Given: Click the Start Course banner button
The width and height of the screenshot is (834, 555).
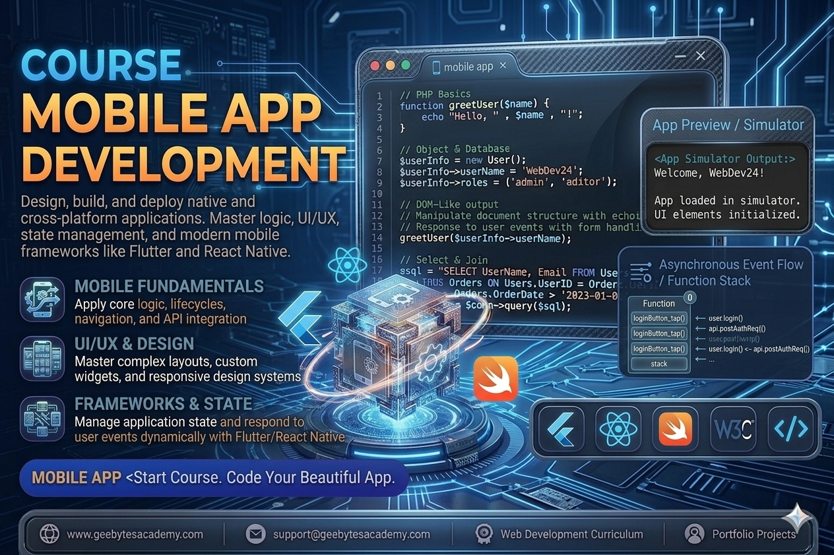Looking at the screenshot, I should (214, 478).
